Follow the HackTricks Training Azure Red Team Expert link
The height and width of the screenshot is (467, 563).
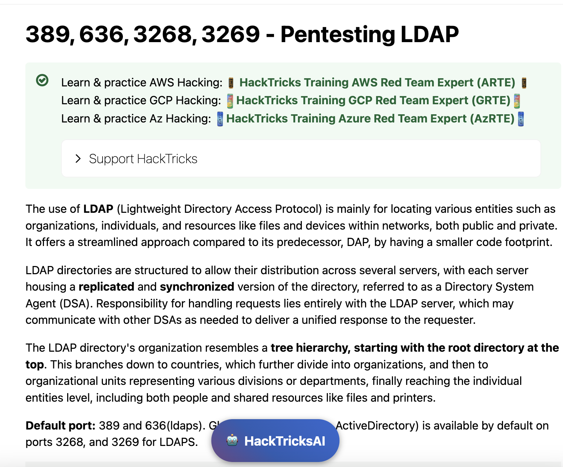click(x=370, y=119)
